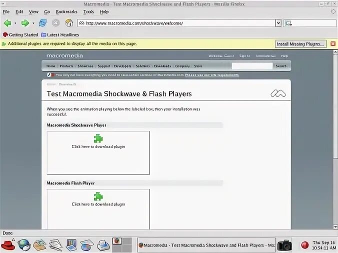Click the plugin puzzle icon in notification bar
The height and width of the screenshot is (253, 338).
pos(3,44)
